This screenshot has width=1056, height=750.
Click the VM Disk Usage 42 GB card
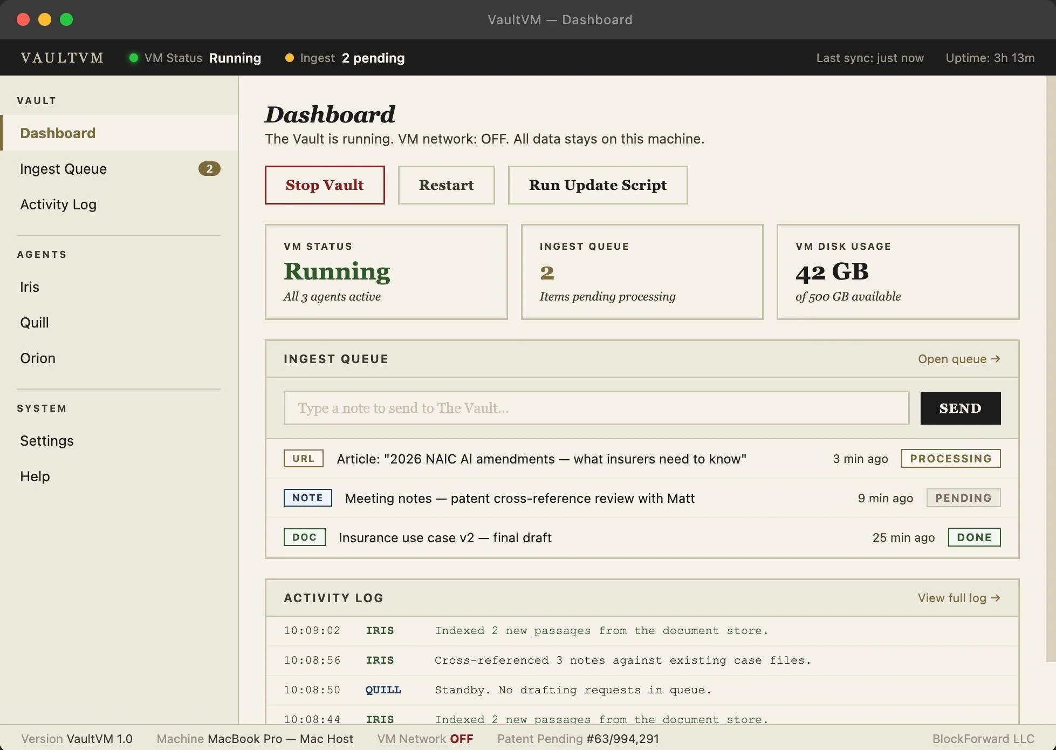(898, 272)
